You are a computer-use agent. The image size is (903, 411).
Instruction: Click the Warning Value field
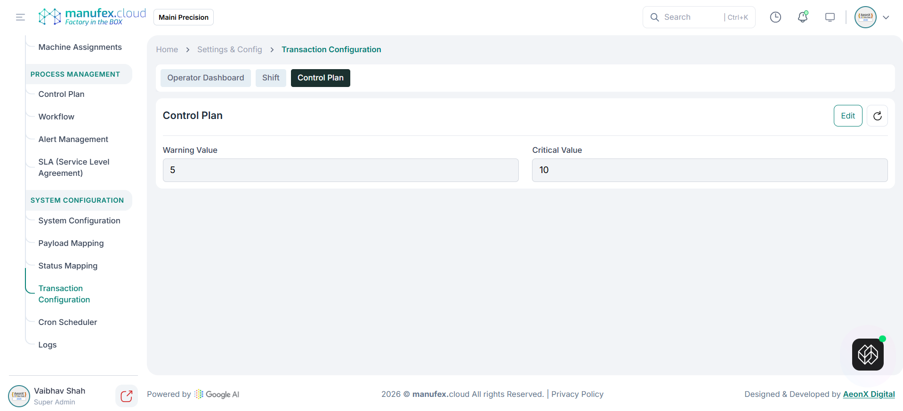coord(341,170)
